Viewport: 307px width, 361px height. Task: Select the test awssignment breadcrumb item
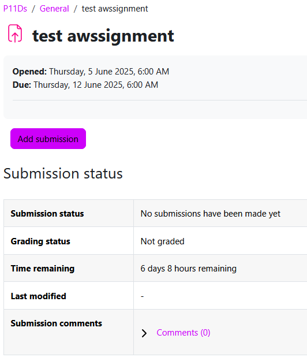pyautogui.click(x=115, y=9)
